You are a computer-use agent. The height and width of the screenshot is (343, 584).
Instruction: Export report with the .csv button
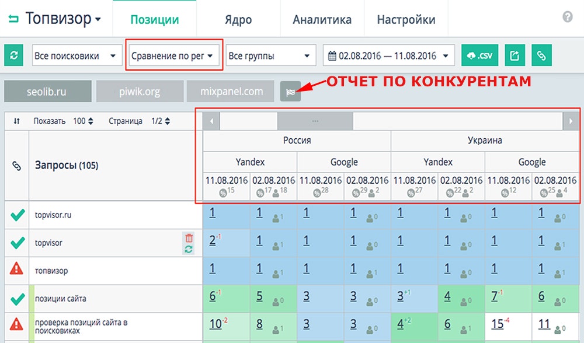(x=479, y=55)
